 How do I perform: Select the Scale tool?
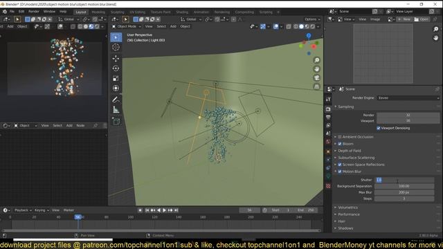tap(116, 78)
